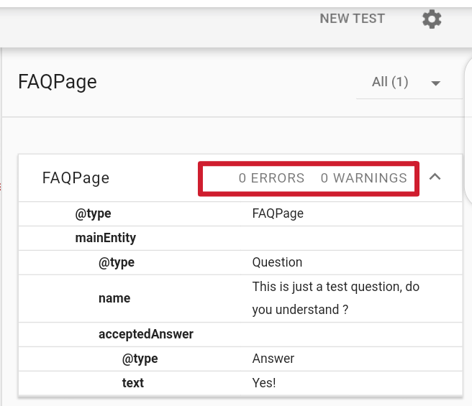Click the @type Question row
The width and height of the screenshot is (472, 406).
point(240,262)
